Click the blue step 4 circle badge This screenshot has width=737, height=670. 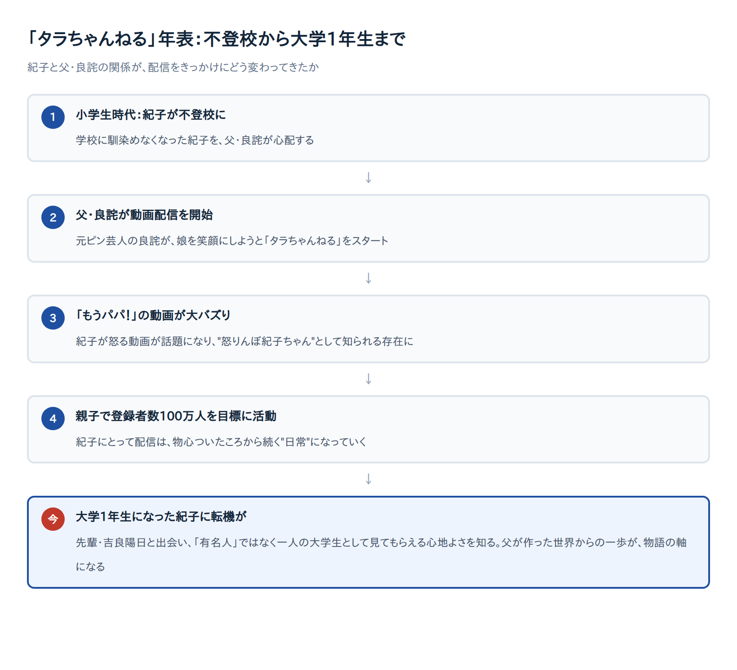[53, 419]
